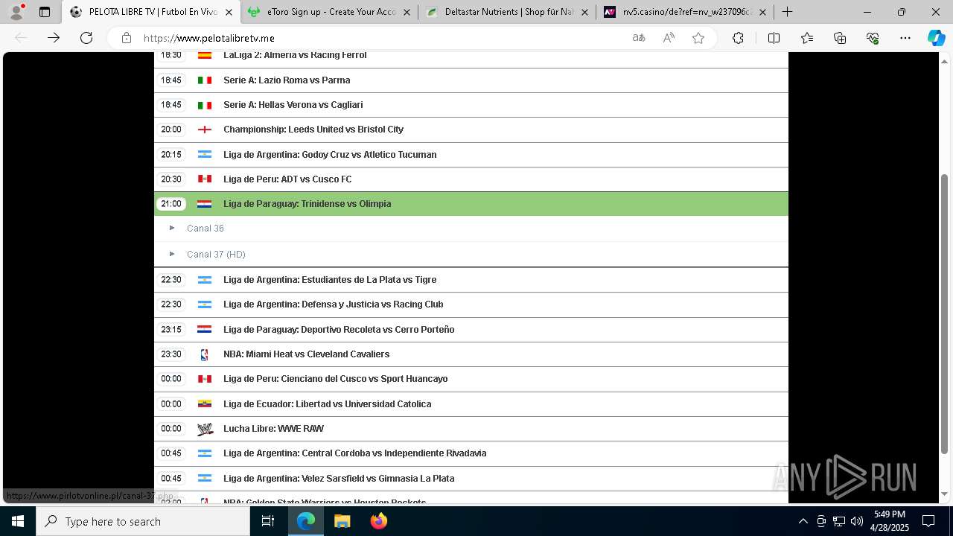The height and width of the screenshot is (536, 953).
Task: Close the nv5.casino tab
Action: (x=762, y=12)
